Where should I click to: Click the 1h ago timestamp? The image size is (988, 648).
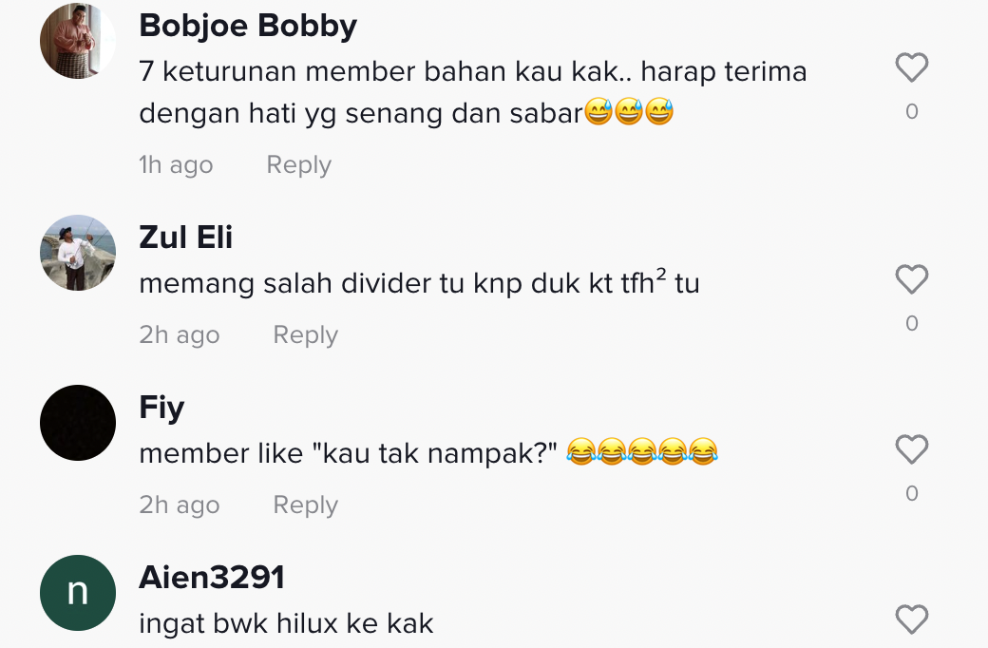pos(176,165)
